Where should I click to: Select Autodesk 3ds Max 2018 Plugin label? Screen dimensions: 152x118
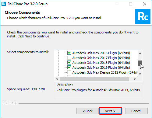point(101,63)
